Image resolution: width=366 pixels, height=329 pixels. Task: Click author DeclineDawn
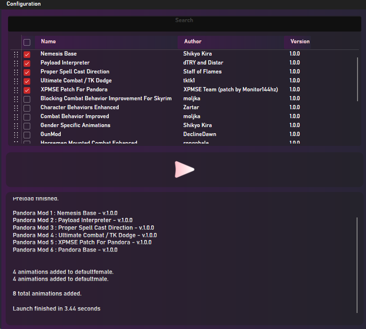(200, 134)
